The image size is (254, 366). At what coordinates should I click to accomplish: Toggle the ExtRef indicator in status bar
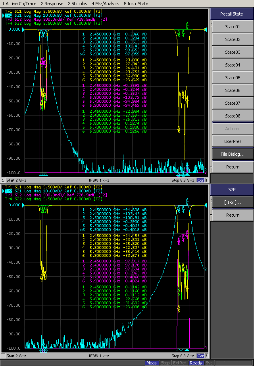(180, 363)
